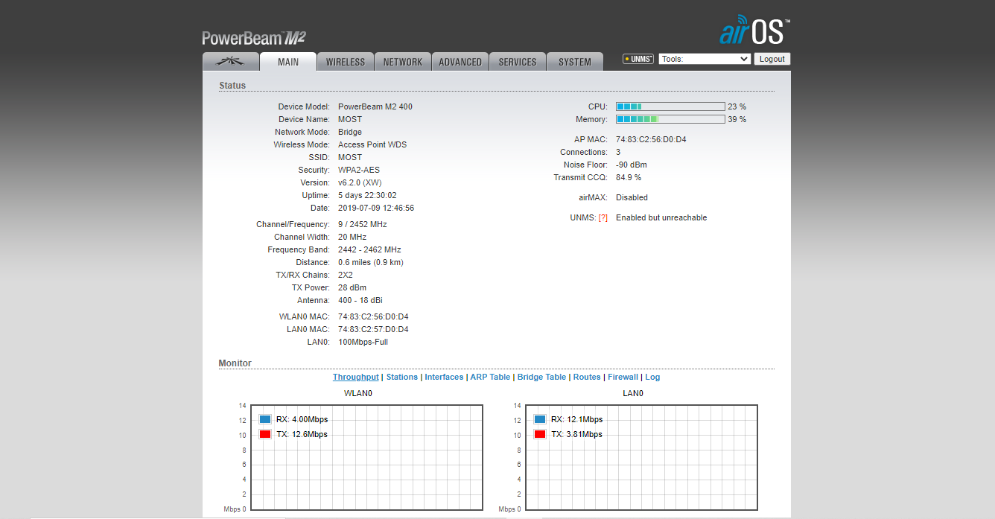Image resolution: width=995 pixels, height=519 pixels.
Task: Click WLAN0 RX blue legend swatch
Action: [265, 419]
